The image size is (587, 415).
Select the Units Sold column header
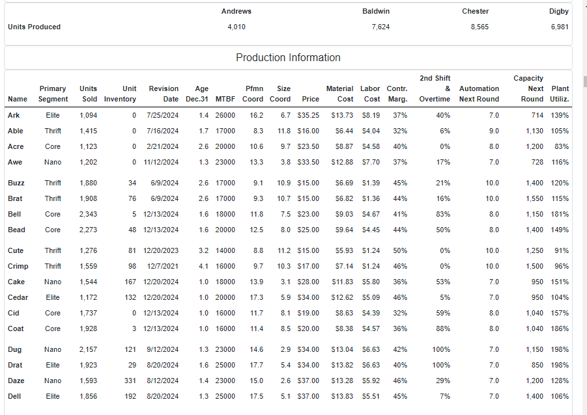click(88, 94)
